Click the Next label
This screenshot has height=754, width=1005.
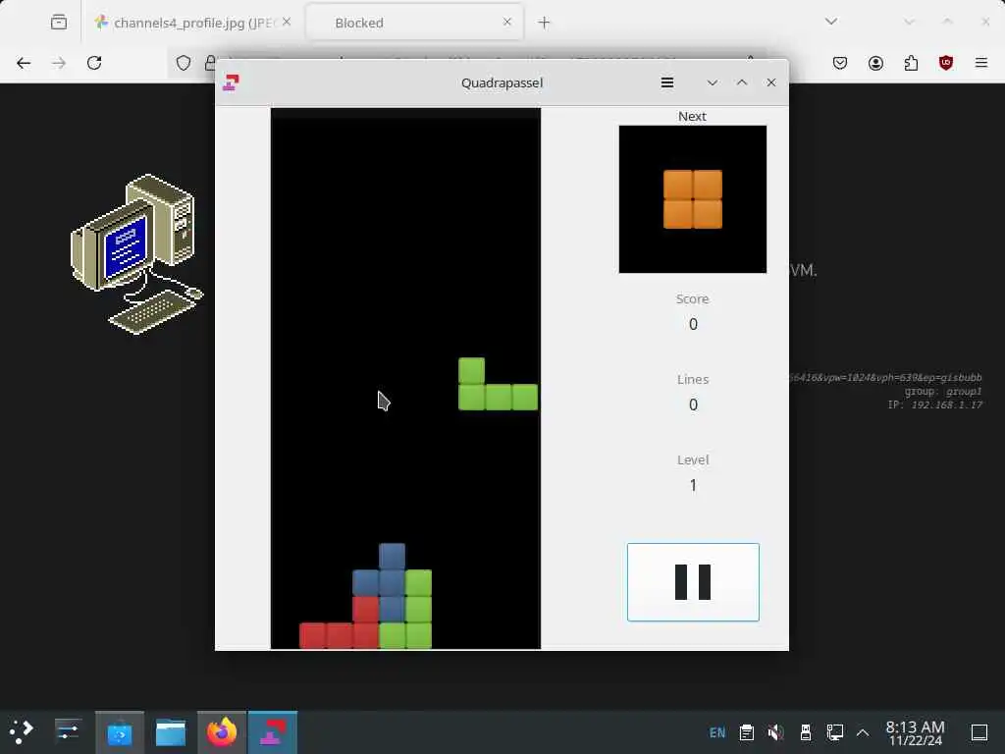click(692, 116)
